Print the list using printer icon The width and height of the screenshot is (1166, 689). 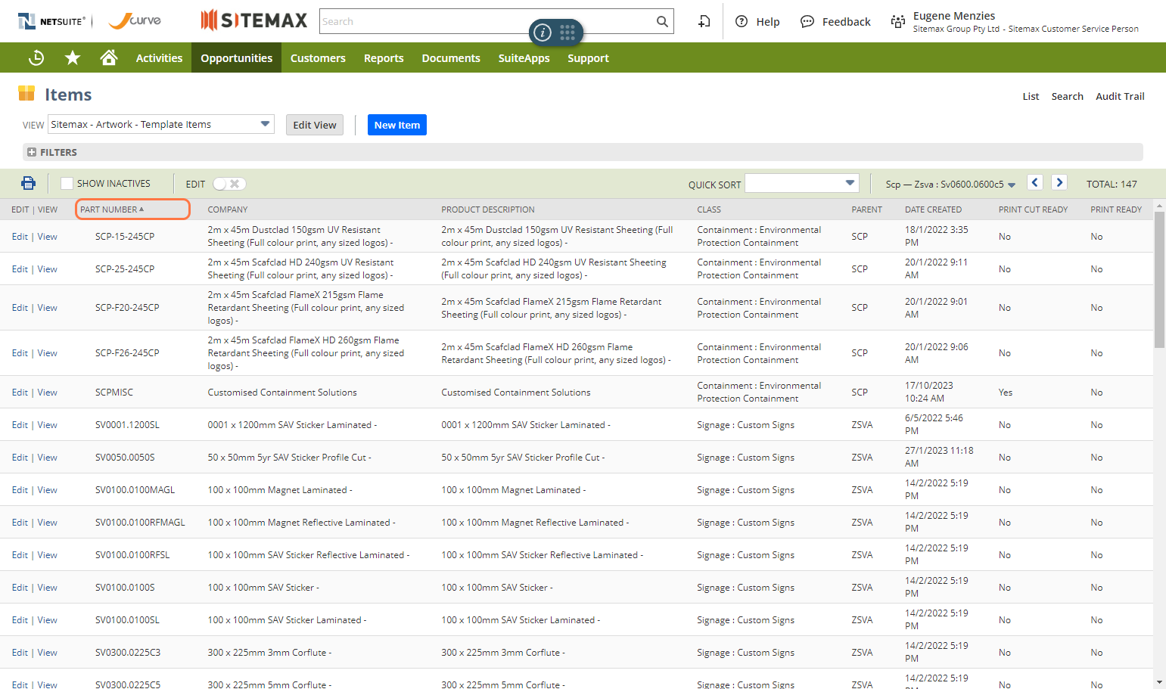coord(28,183)
